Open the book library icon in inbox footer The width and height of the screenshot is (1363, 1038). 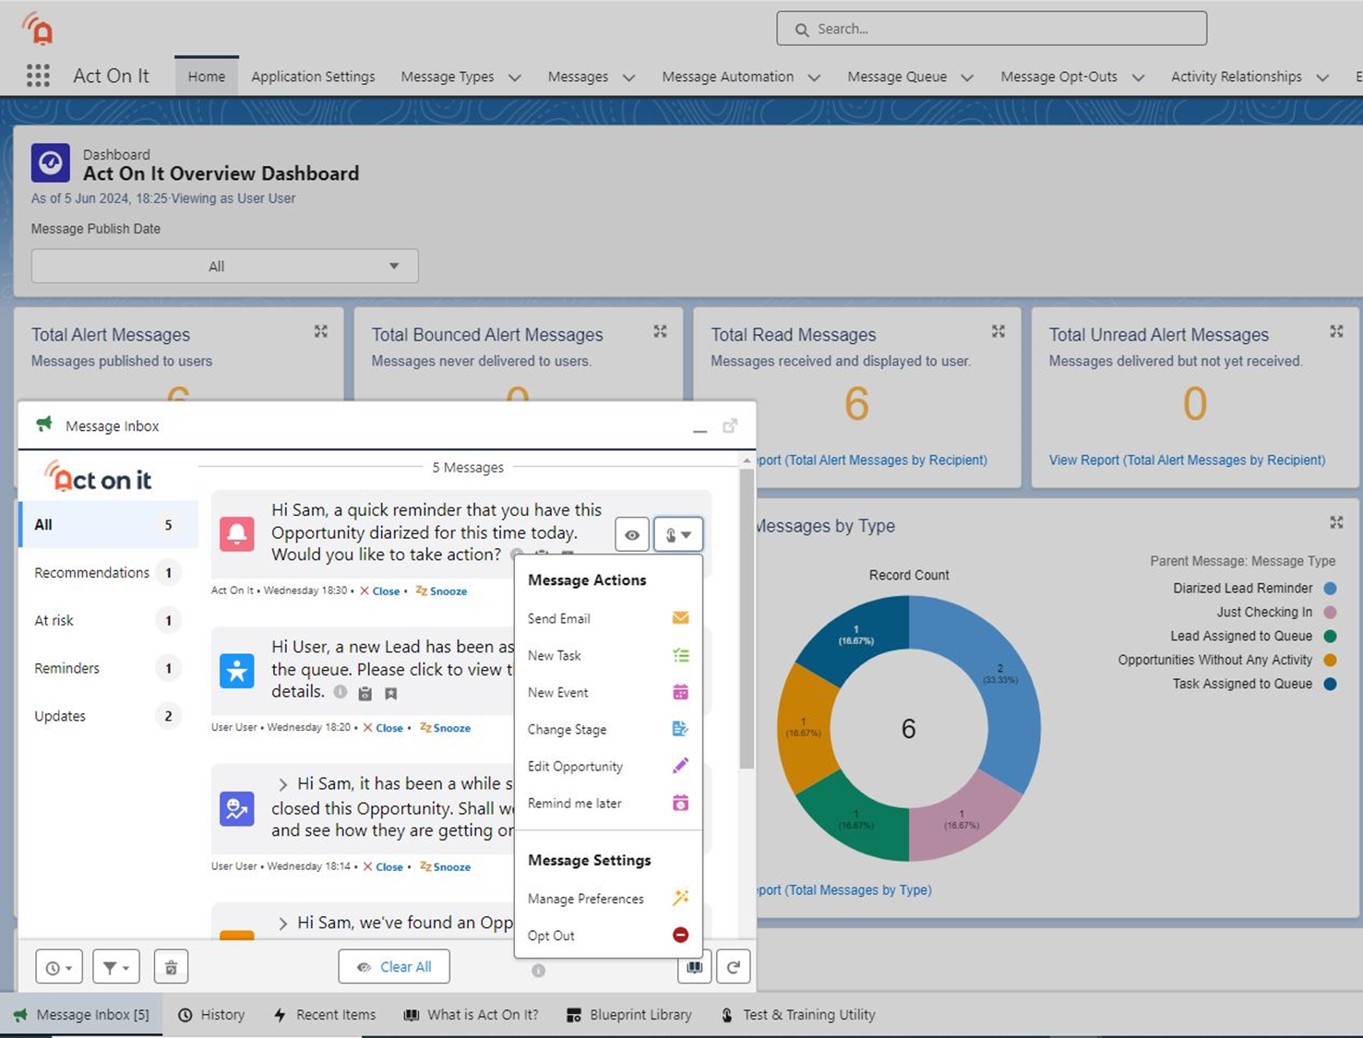694,967
